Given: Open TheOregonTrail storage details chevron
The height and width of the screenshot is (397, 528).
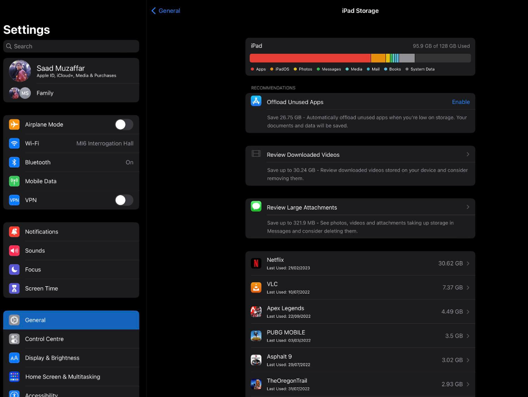Looking at the screenshot, I should pyautogui.click(x=468, y=385).
